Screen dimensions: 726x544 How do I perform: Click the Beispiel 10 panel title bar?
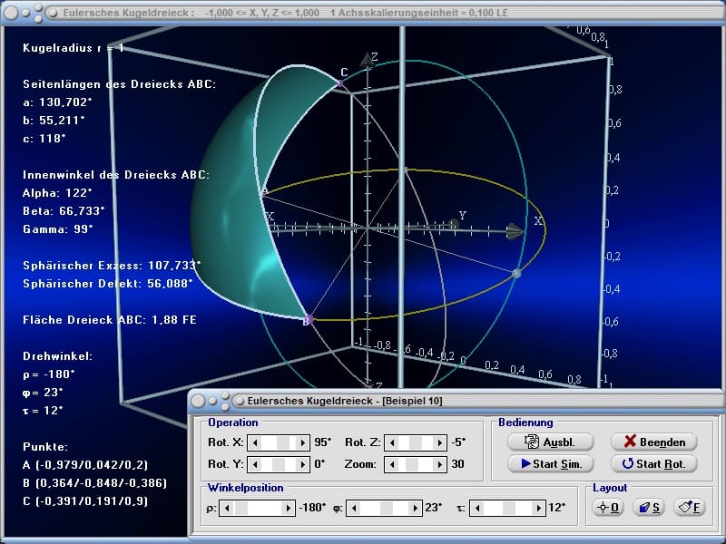pyautogui.click(x=456, y=401)
